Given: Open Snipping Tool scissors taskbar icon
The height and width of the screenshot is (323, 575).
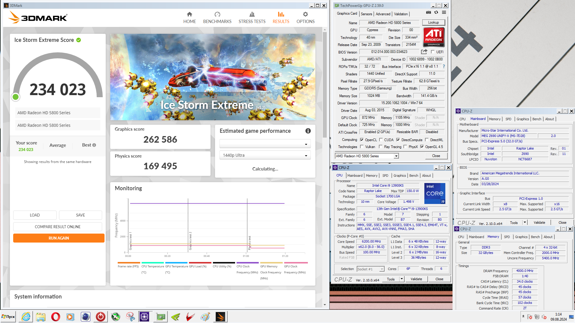Looking at the screenshot, I should pyautogui.click(x=130, y=317).
